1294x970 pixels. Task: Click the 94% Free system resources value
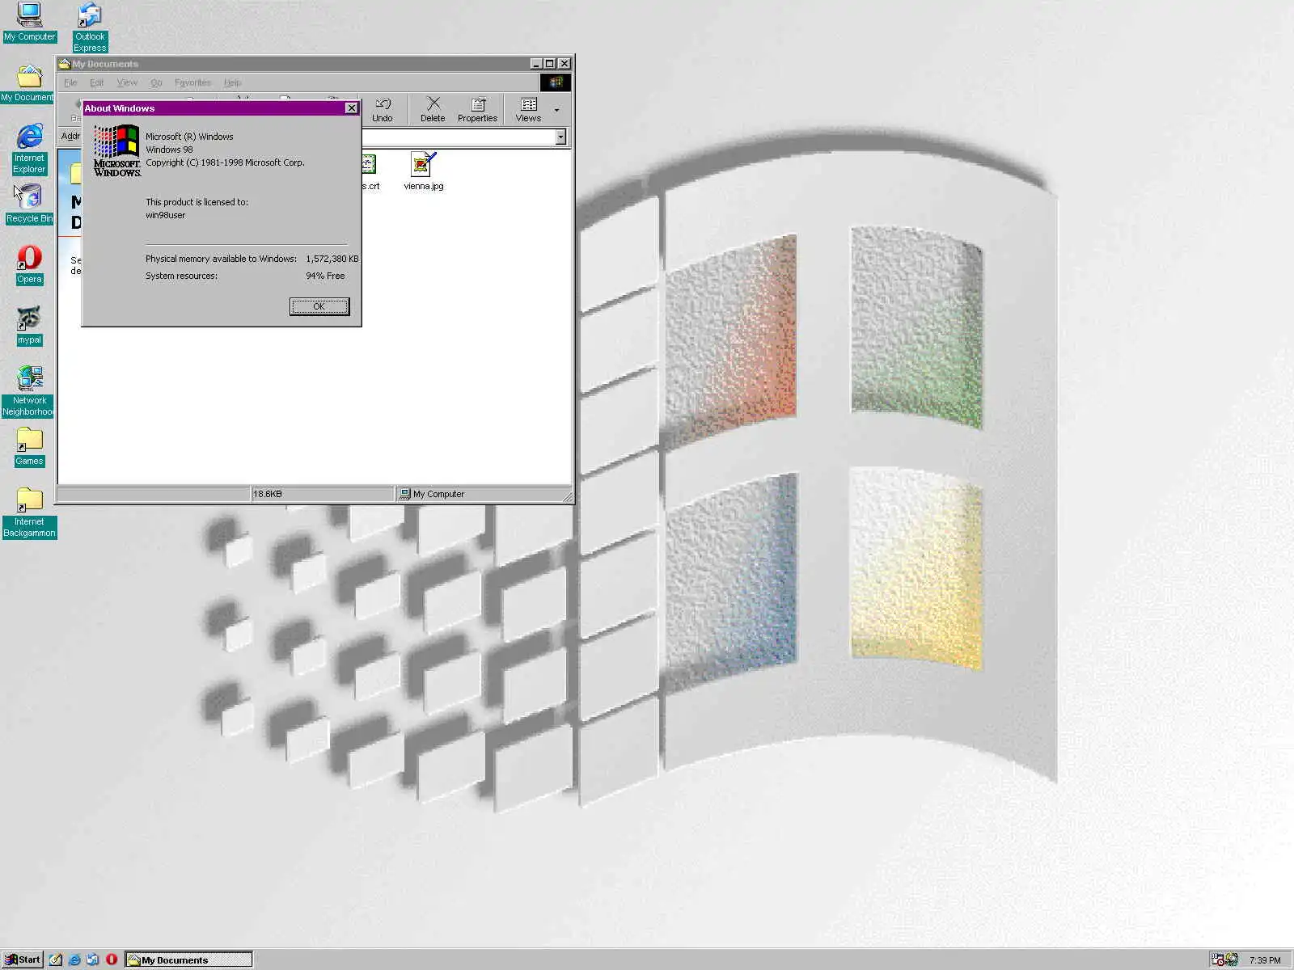click(x=325, y=276)
